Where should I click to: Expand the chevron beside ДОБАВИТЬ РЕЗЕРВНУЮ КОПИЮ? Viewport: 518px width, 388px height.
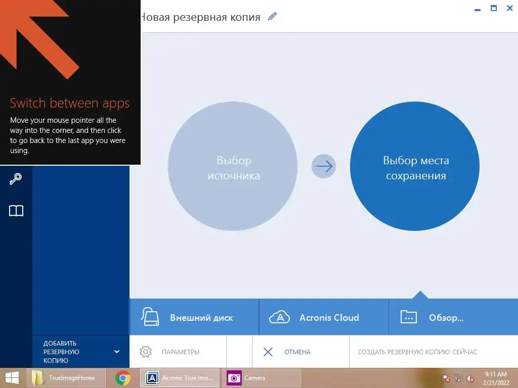(x=117, y=352)
